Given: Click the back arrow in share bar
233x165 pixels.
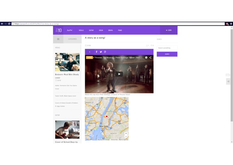Looking at the screenshot, I should coord(90,52).
